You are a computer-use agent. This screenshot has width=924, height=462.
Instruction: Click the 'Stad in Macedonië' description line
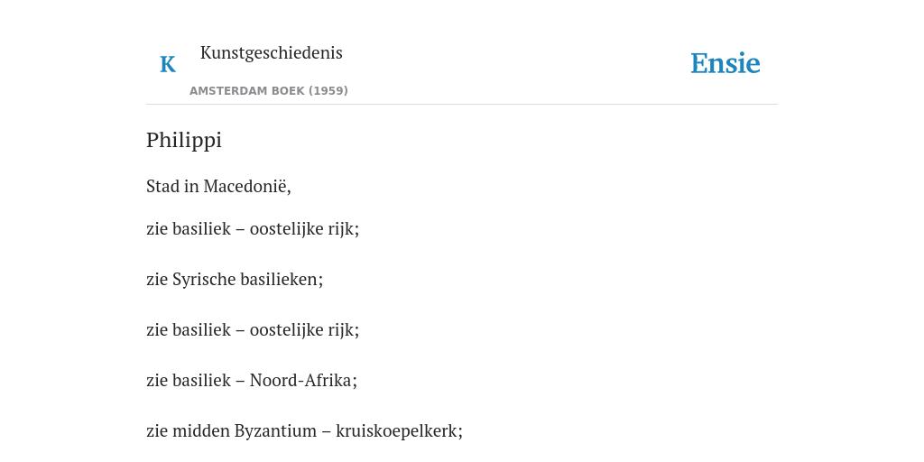tap(218, 186)
